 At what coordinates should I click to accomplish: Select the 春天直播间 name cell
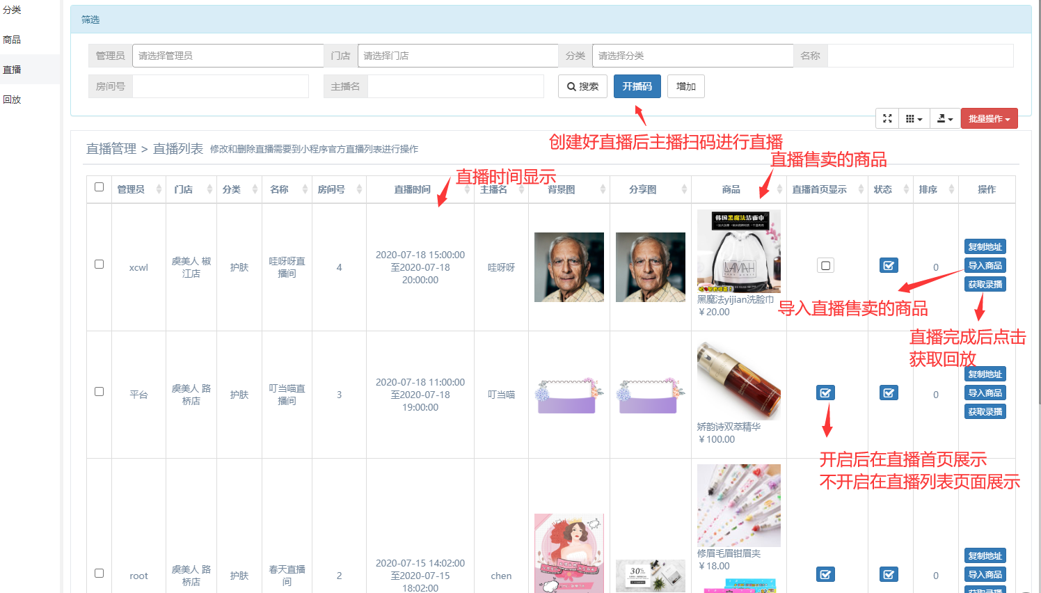click(287, 576)
